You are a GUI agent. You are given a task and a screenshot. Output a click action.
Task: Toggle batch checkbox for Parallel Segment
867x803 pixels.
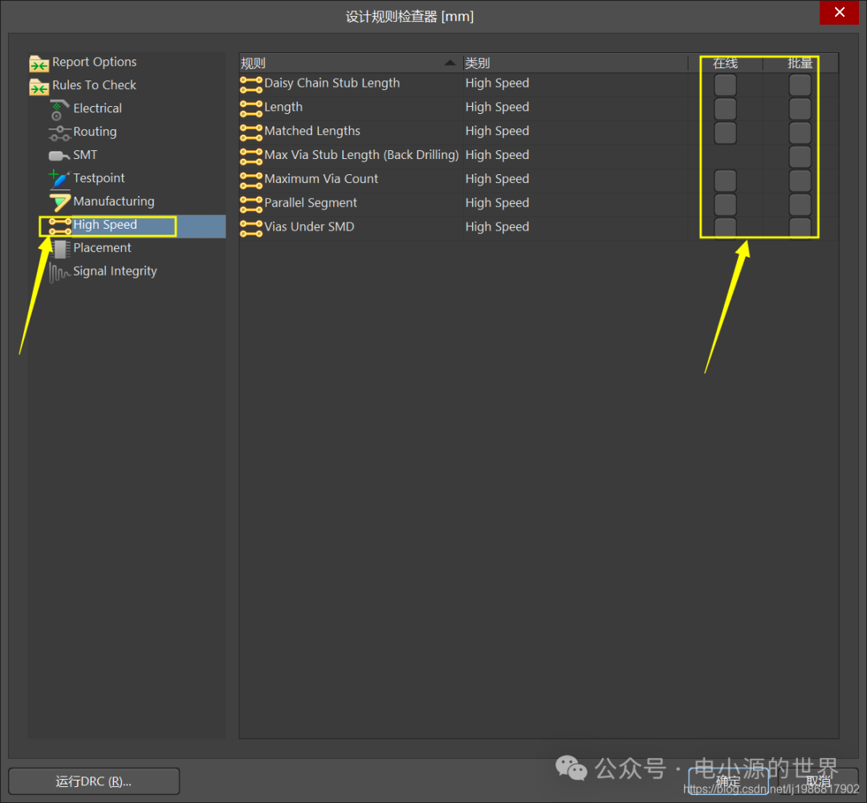800,205
